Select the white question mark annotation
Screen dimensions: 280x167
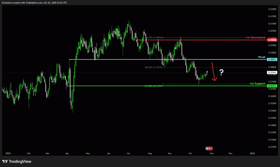[221, 72]
